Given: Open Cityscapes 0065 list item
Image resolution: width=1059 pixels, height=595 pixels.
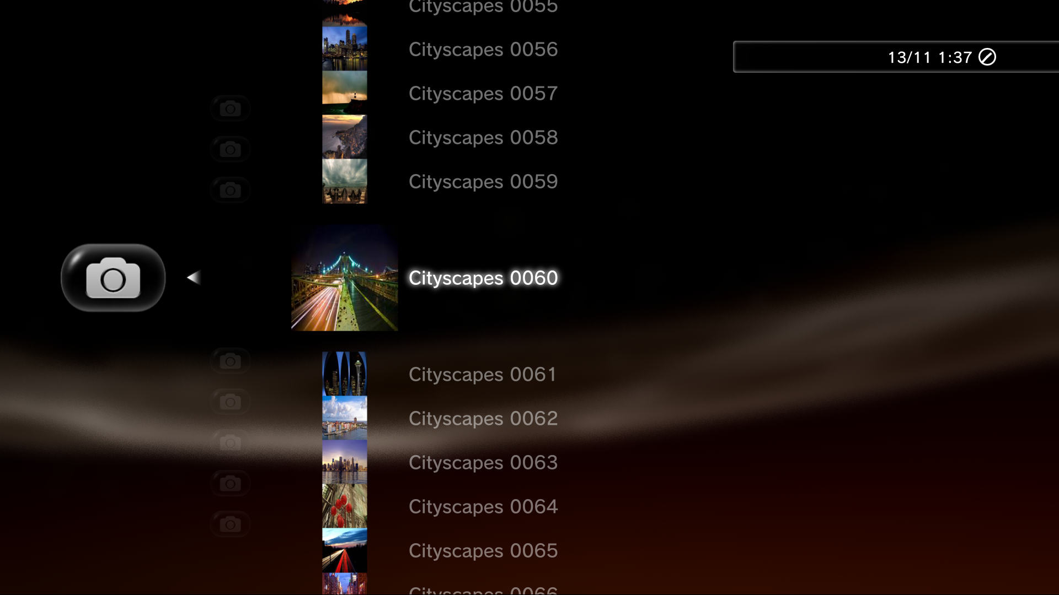Looking at the screenshot, I should click(483, 551).
